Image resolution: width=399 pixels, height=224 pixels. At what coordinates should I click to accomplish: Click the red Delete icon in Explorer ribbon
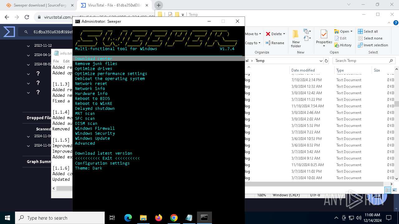coord(268,34)
